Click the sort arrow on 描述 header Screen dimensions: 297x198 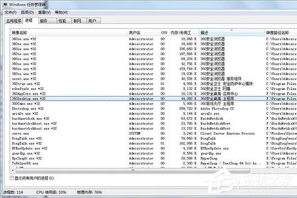(x=232, y=30)
